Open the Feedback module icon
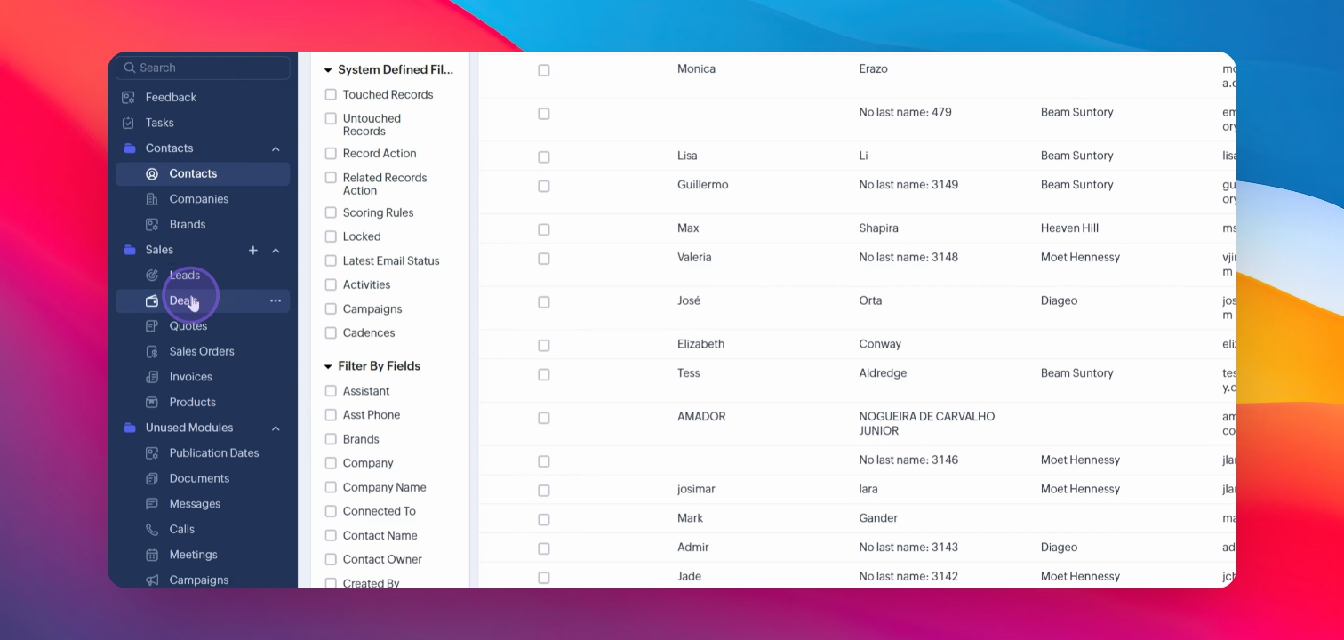Image resolution: width=1344 pixels, height=640 pixels. click(128, 97)
